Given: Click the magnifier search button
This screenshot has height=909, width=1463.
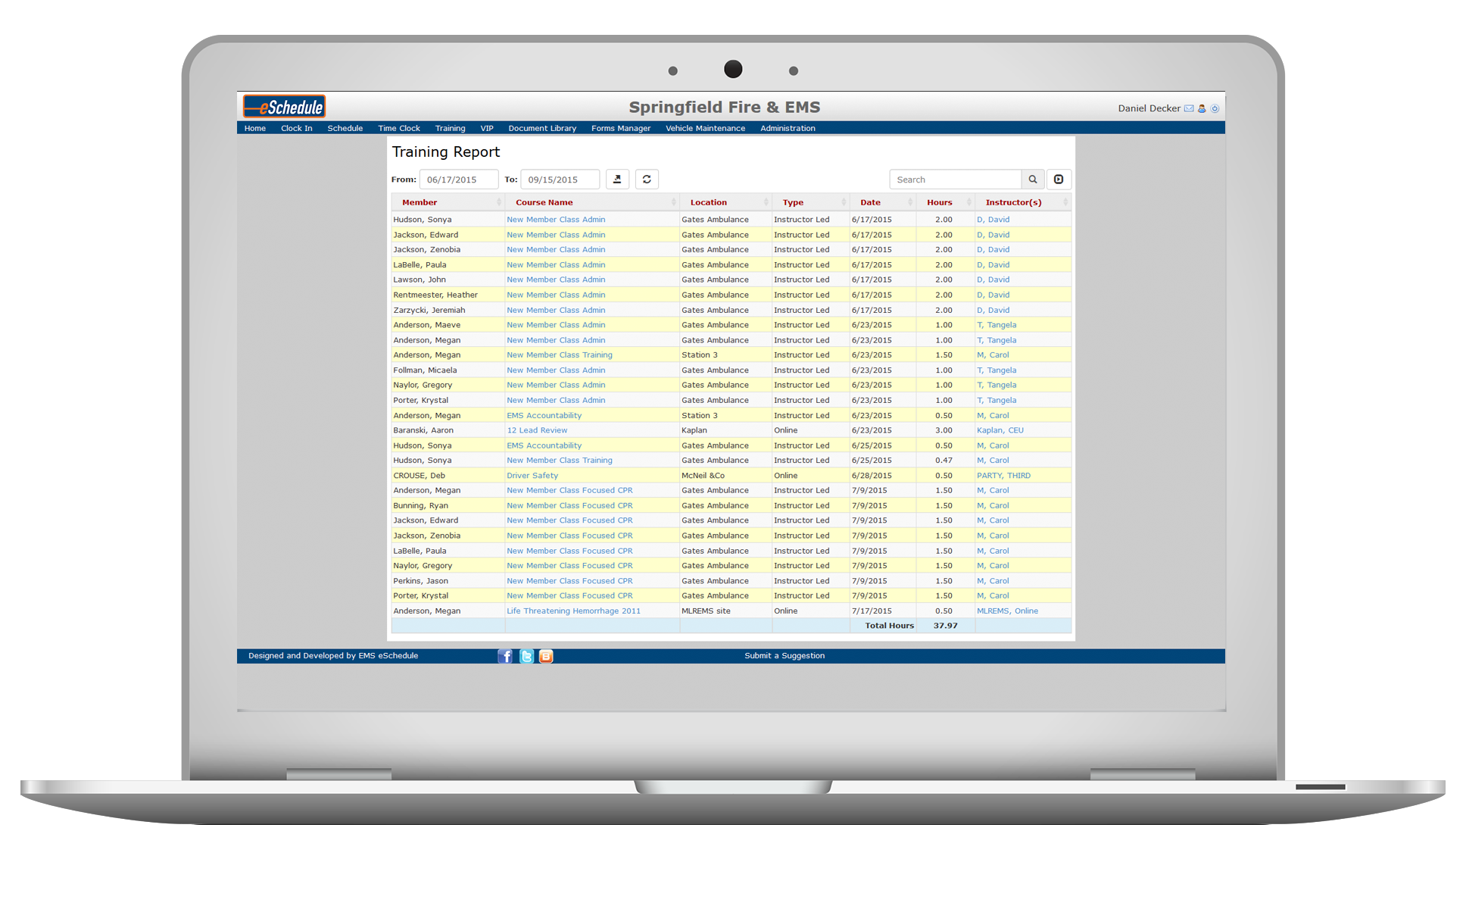Looking at the screenshot, I should pyautogui.click(x=1032, y=180).
